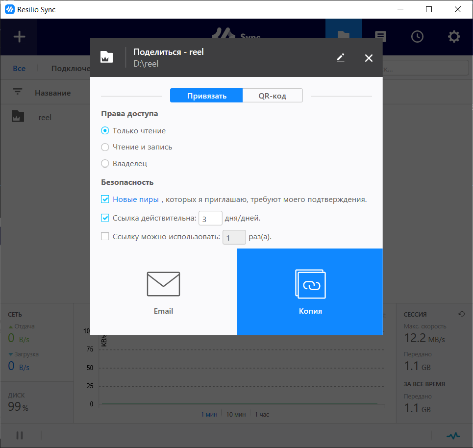Select the Чтение и запись radio option
473x448 pixels.
(x=105, y=147)
